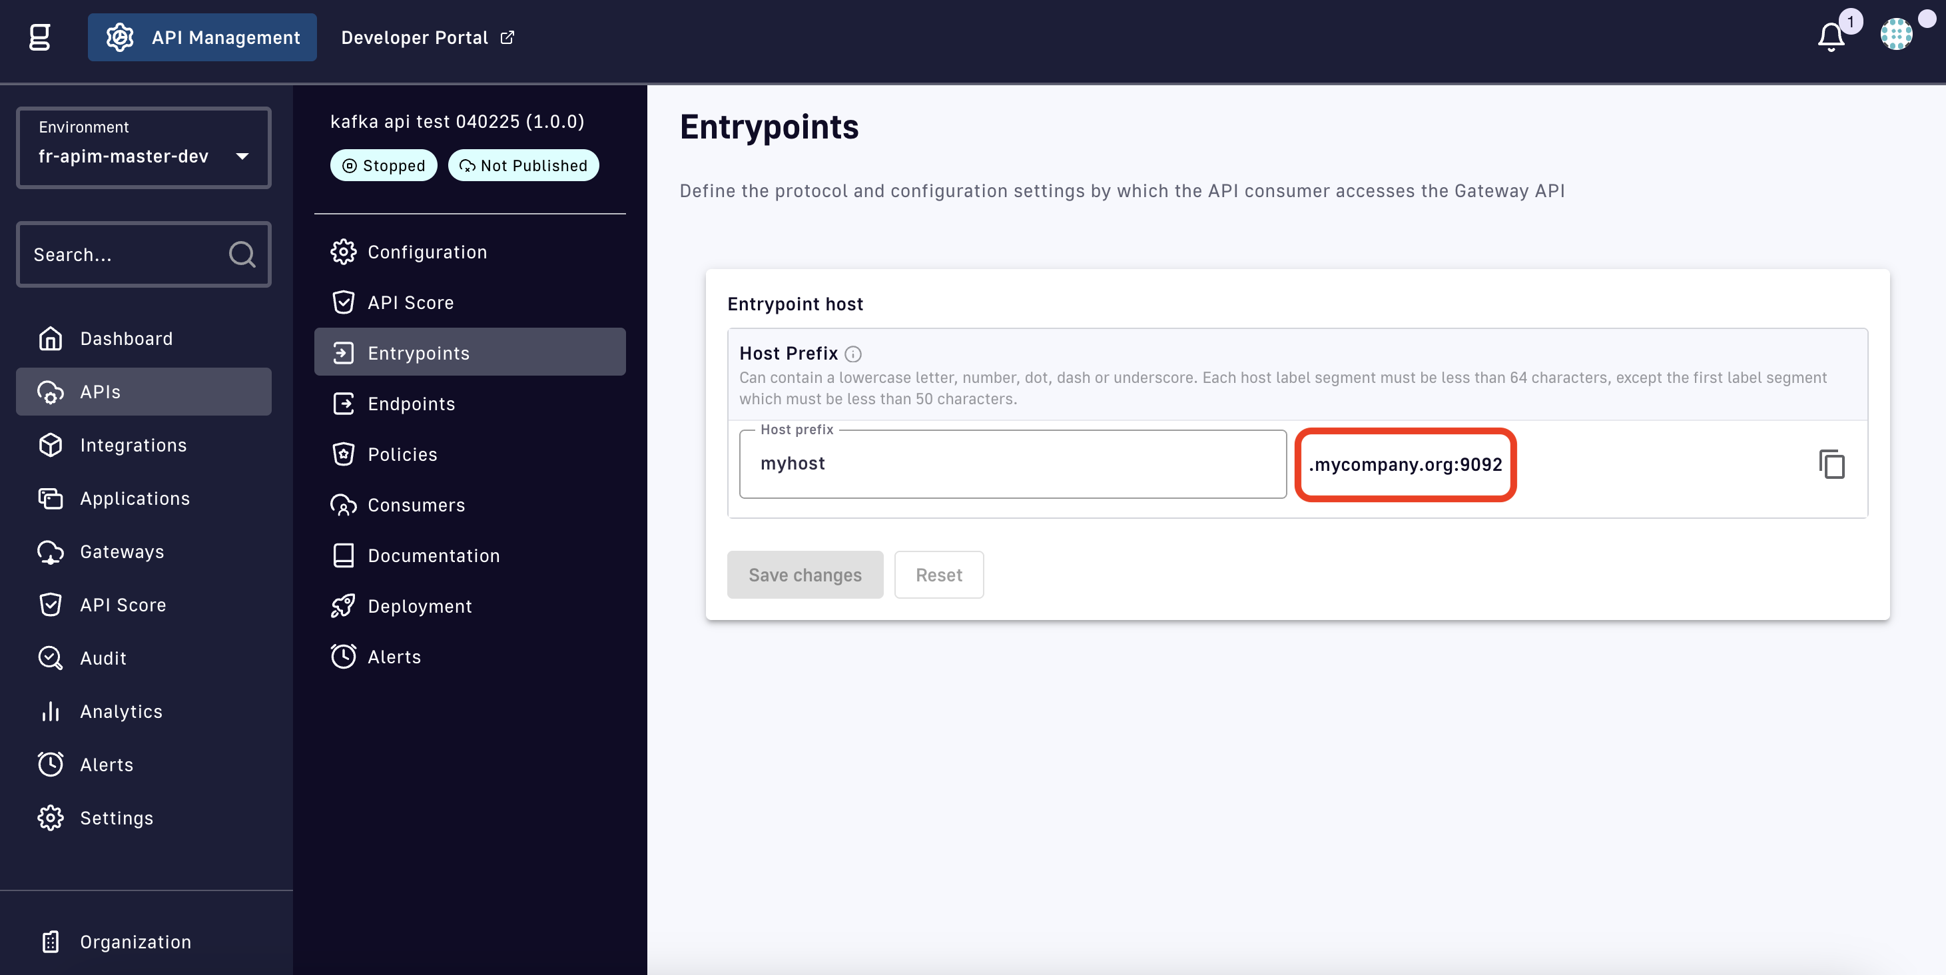
Task: Open the Policies section
Action: pos(402,455)
